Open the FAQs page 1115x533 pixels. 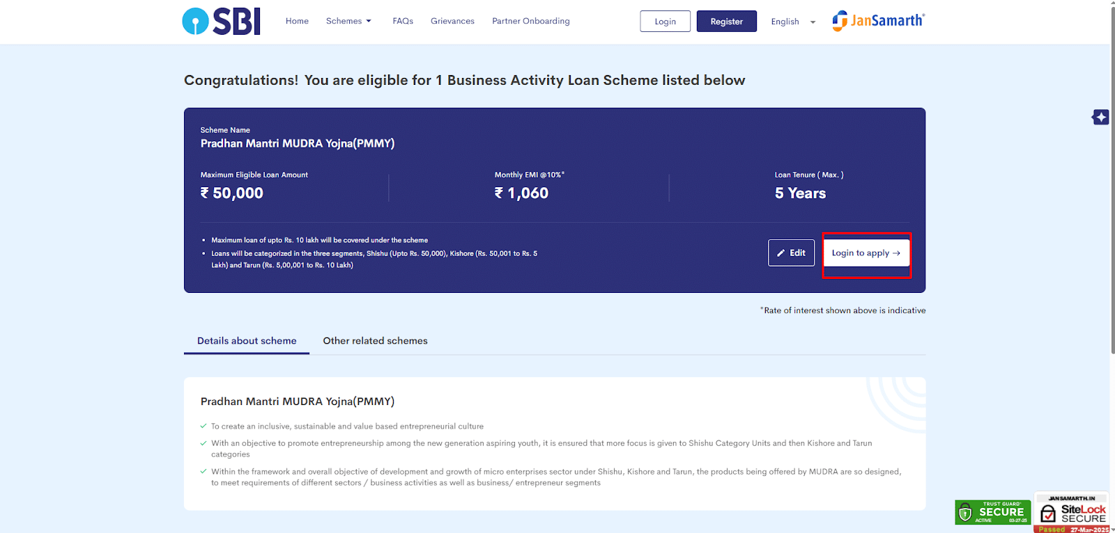coord(403,21)
